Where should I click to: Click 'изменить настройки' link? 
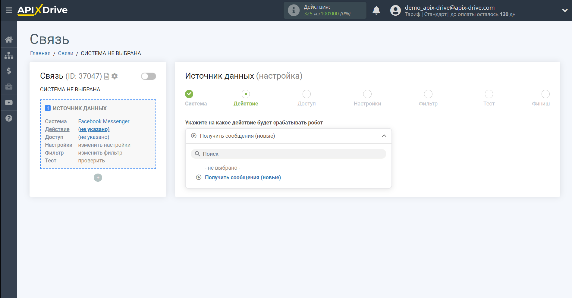tap(104, 145)
